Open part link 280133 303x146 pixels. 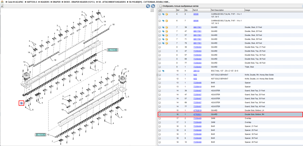point(196,71)
